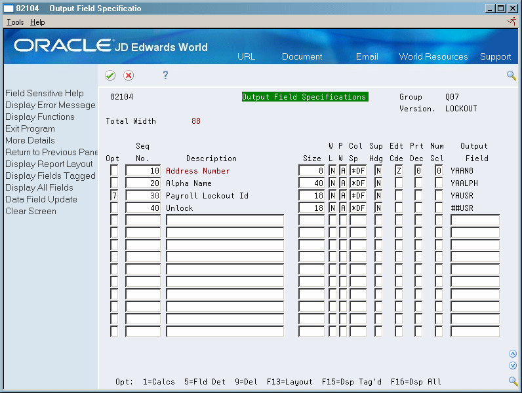
Task: Click Num Scl field of Address Number row
Action: tap(439, 170)
